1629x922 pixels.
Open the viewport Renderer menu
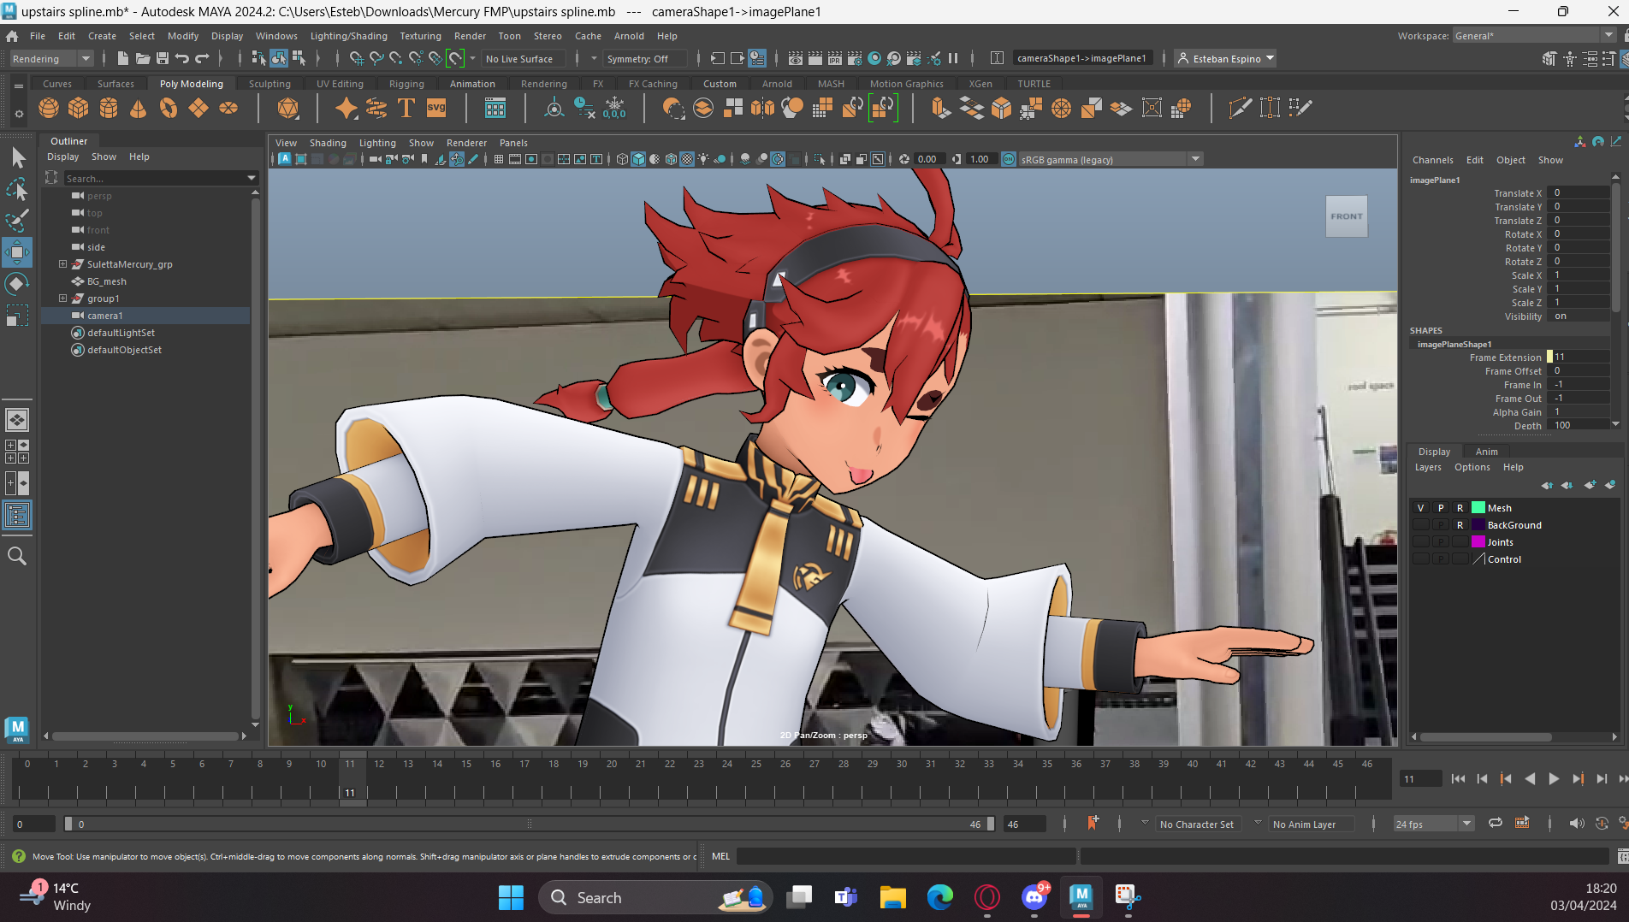466,143
